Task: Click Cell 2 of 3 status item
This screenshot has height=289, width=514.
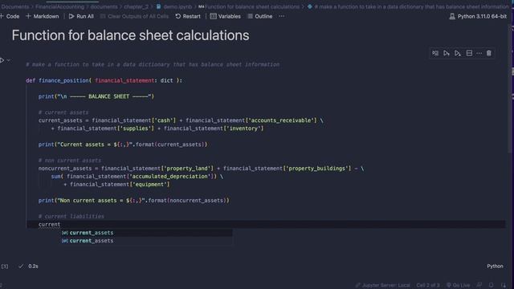Action: (428, 285)
